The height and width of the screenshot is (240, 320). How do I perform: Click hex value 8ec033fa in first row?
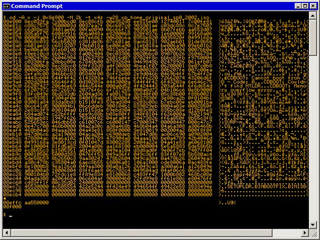tap(37, 22)
